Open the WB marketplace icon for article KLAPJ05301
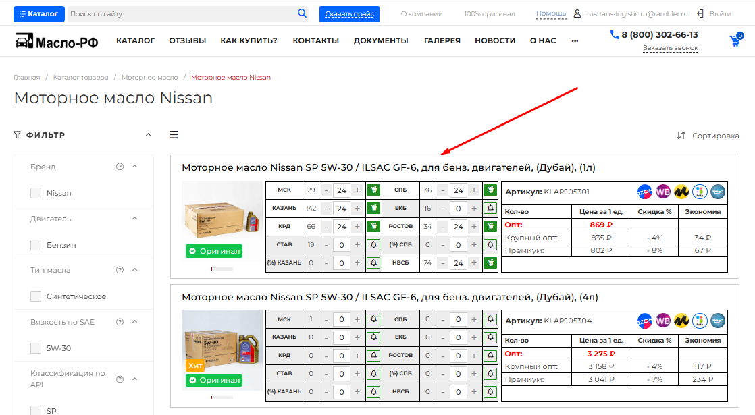Screen dimensions: 755x415 tap(663, 192)
